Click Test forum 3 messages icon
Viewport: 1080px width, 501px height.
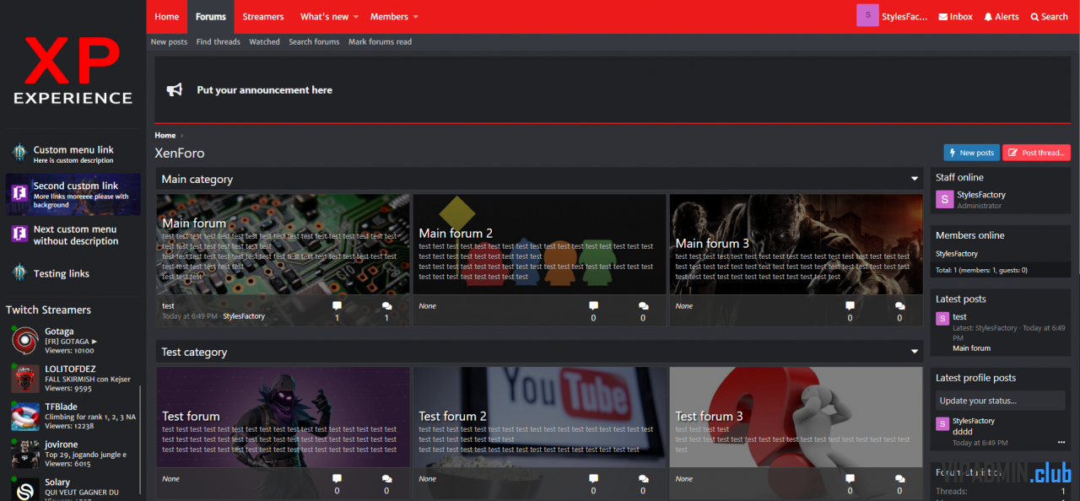click(899, 479)
